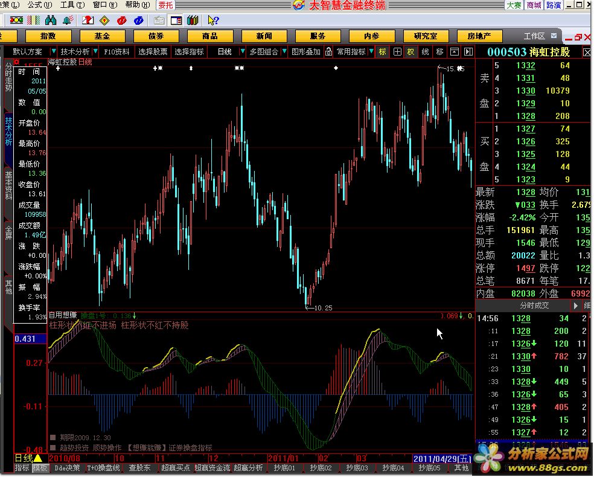Viewport: 594px width, 477px height.
Task: Click the striped bars toolbar icon
Action: point(33,20)
